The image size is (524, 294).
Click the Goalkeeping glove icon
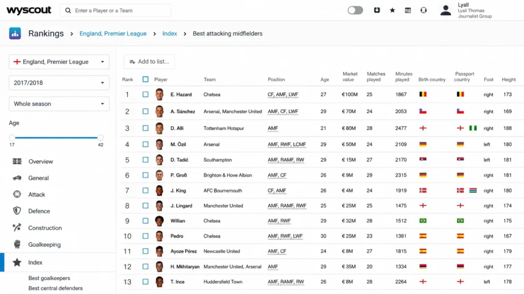pyautogui.click(x=17, y=244)
